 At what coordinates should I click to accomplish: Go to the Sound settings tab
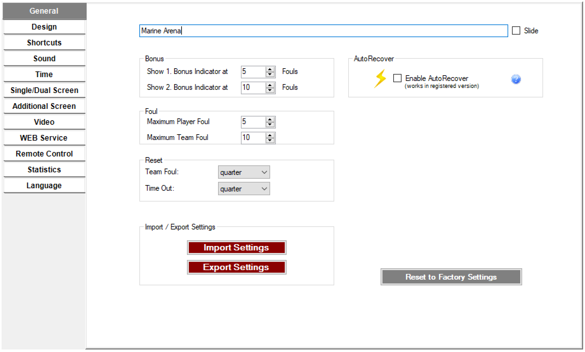click(x=44, y=59)
